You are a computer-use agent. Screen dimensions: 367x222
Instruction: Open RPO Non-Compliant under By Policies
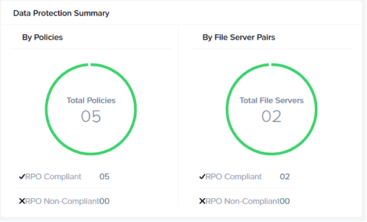[62, 201]
